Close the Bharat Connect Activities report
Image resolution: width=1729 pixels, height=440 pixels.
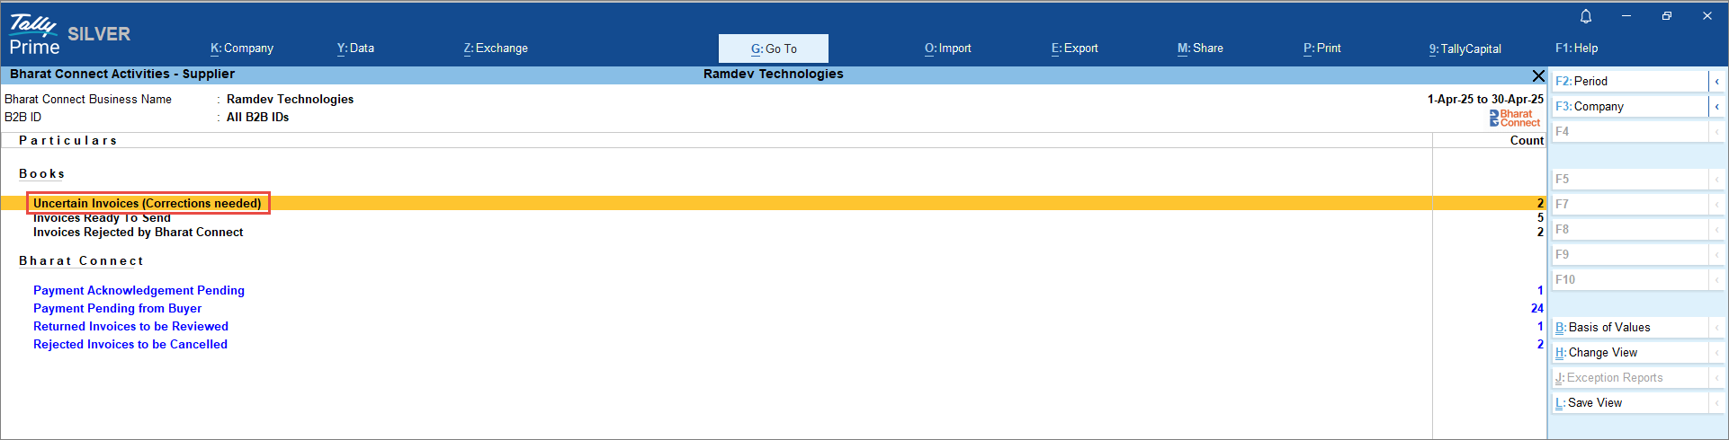point(1537,76)
